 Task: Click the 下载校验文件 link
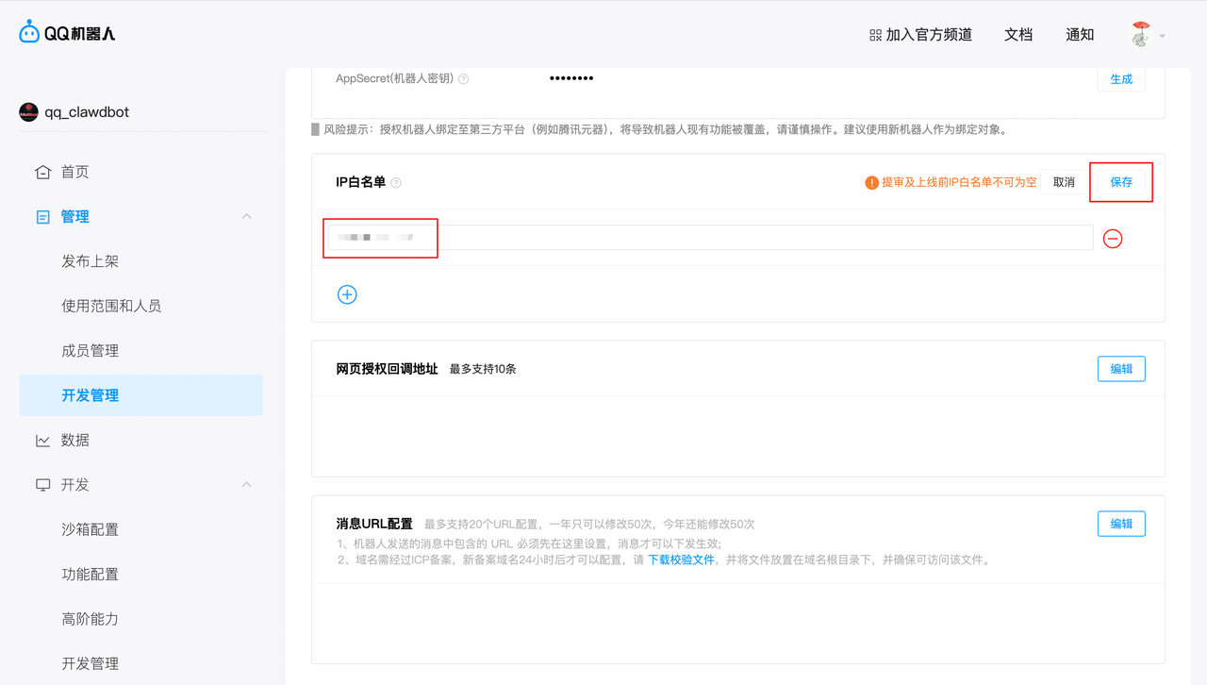681,560
